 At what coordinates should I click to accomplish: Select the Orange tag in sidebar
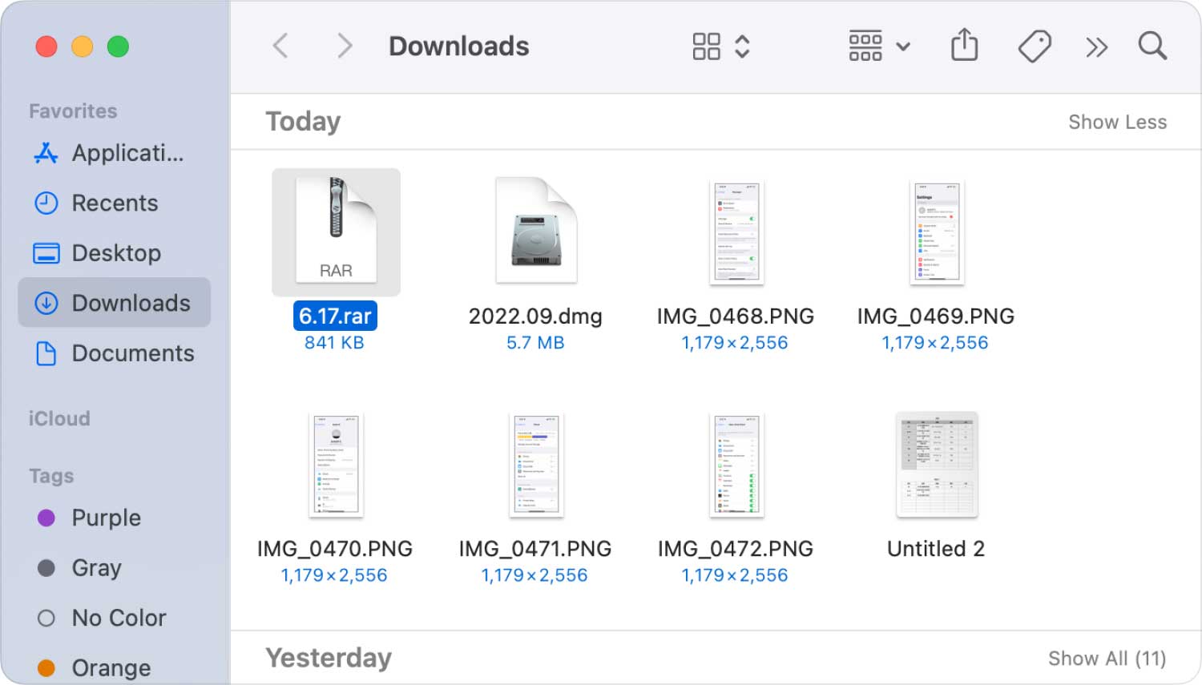(111, 667)
